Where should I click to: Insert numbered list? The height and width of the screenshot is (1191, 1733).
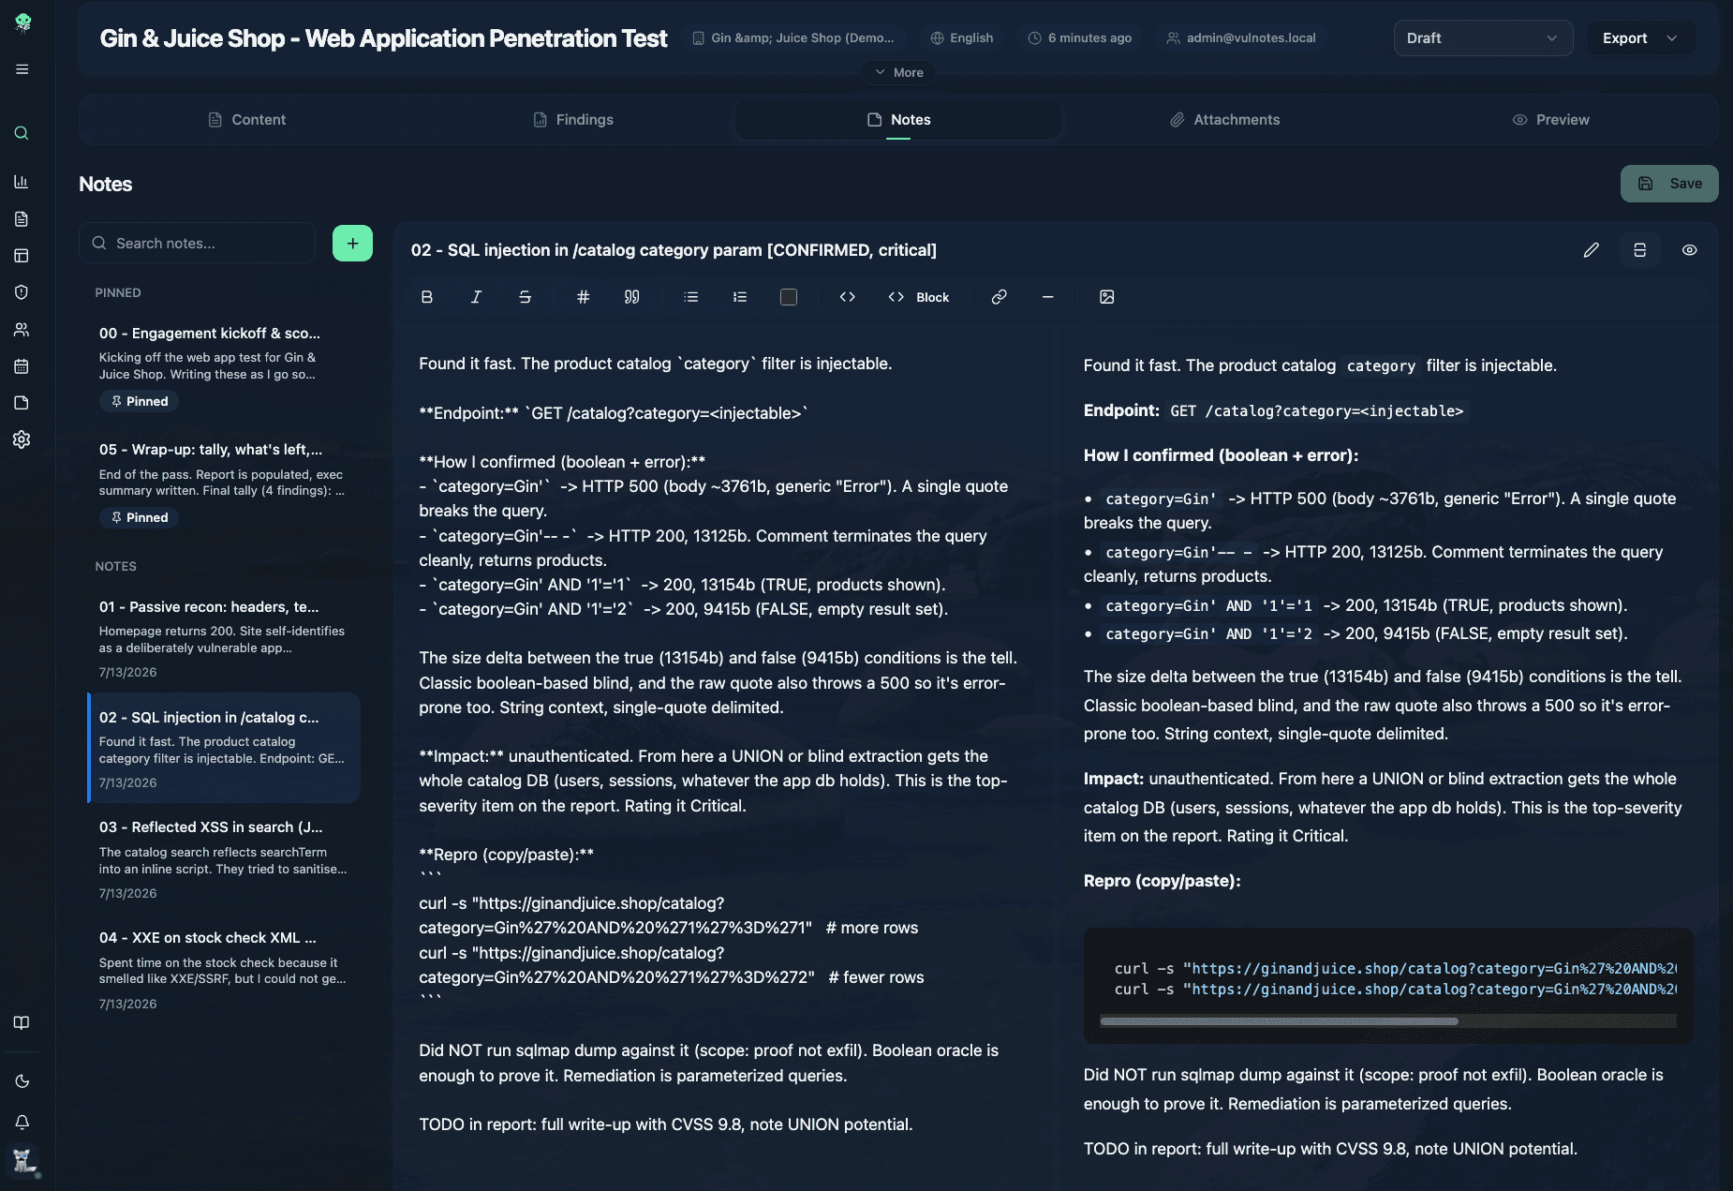pyautogui.click(x=740, y=297)
